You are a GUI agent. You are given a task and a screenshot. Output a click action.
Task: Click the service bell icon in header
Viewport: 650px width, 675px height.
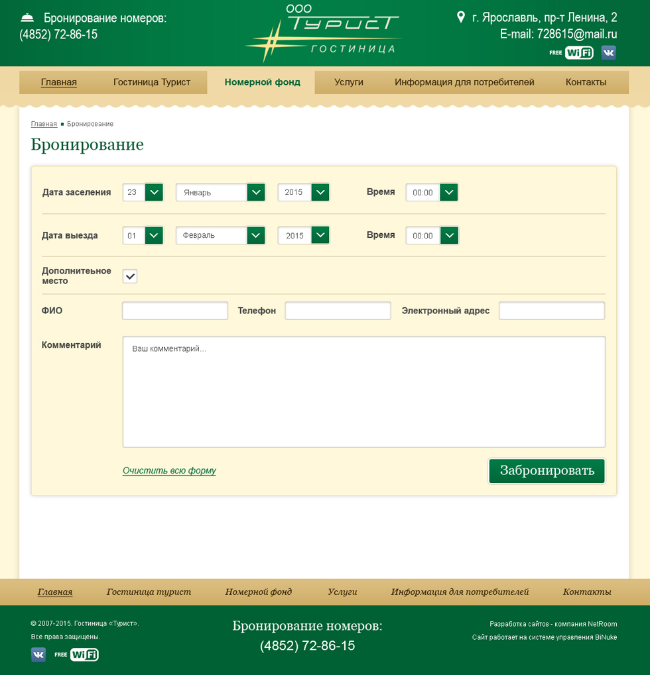(x=27, y=18)
